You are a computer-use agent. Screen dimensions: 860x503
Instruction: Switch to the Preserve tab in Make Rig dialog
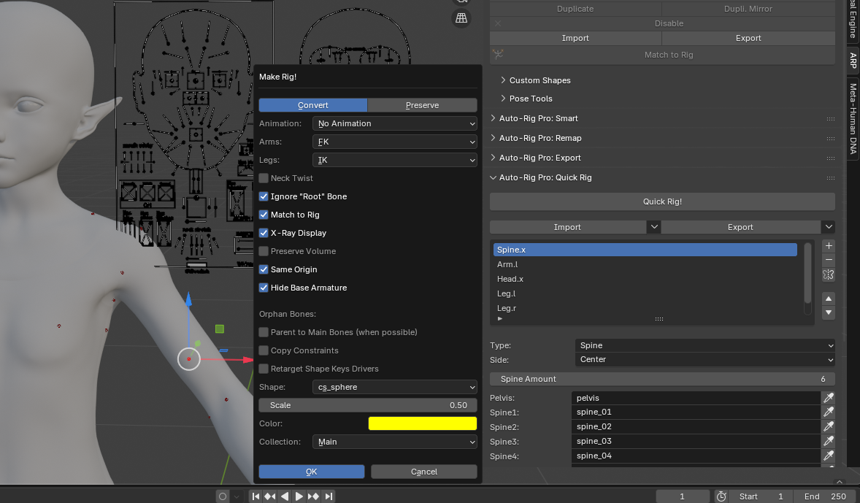tap(422, 105)
